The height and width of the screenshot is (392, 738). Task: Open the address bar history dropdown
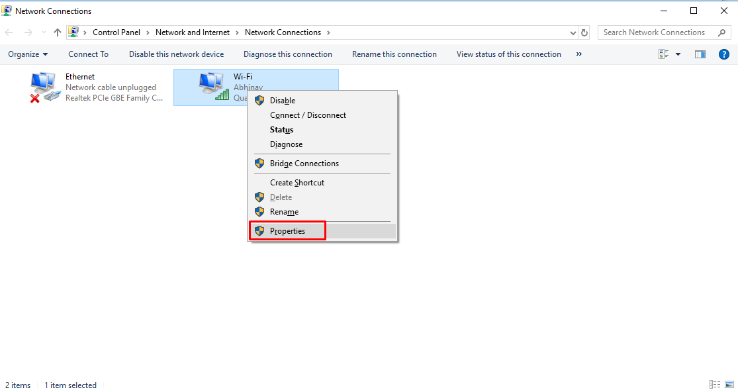point(573,32)
